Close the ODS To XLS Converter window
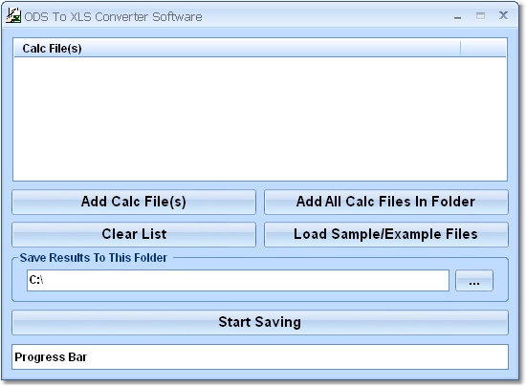Viewport: 526px width, 387px height. [503, 15]
